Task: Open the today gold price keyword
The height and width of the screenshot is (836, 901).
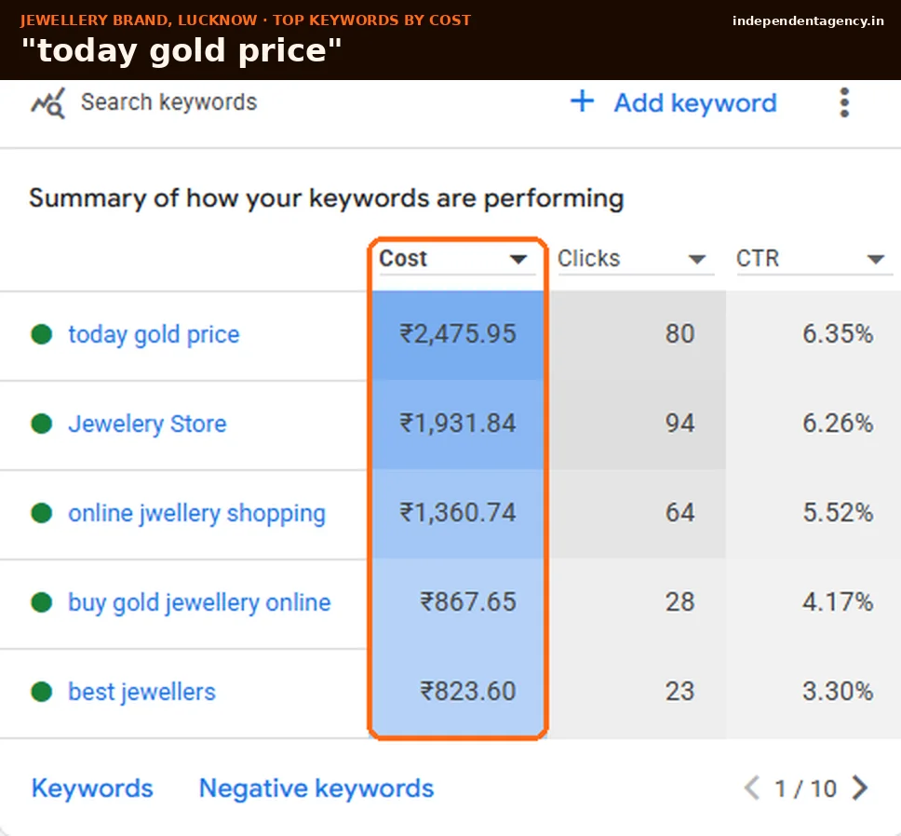Action: (x=154, y=334)
